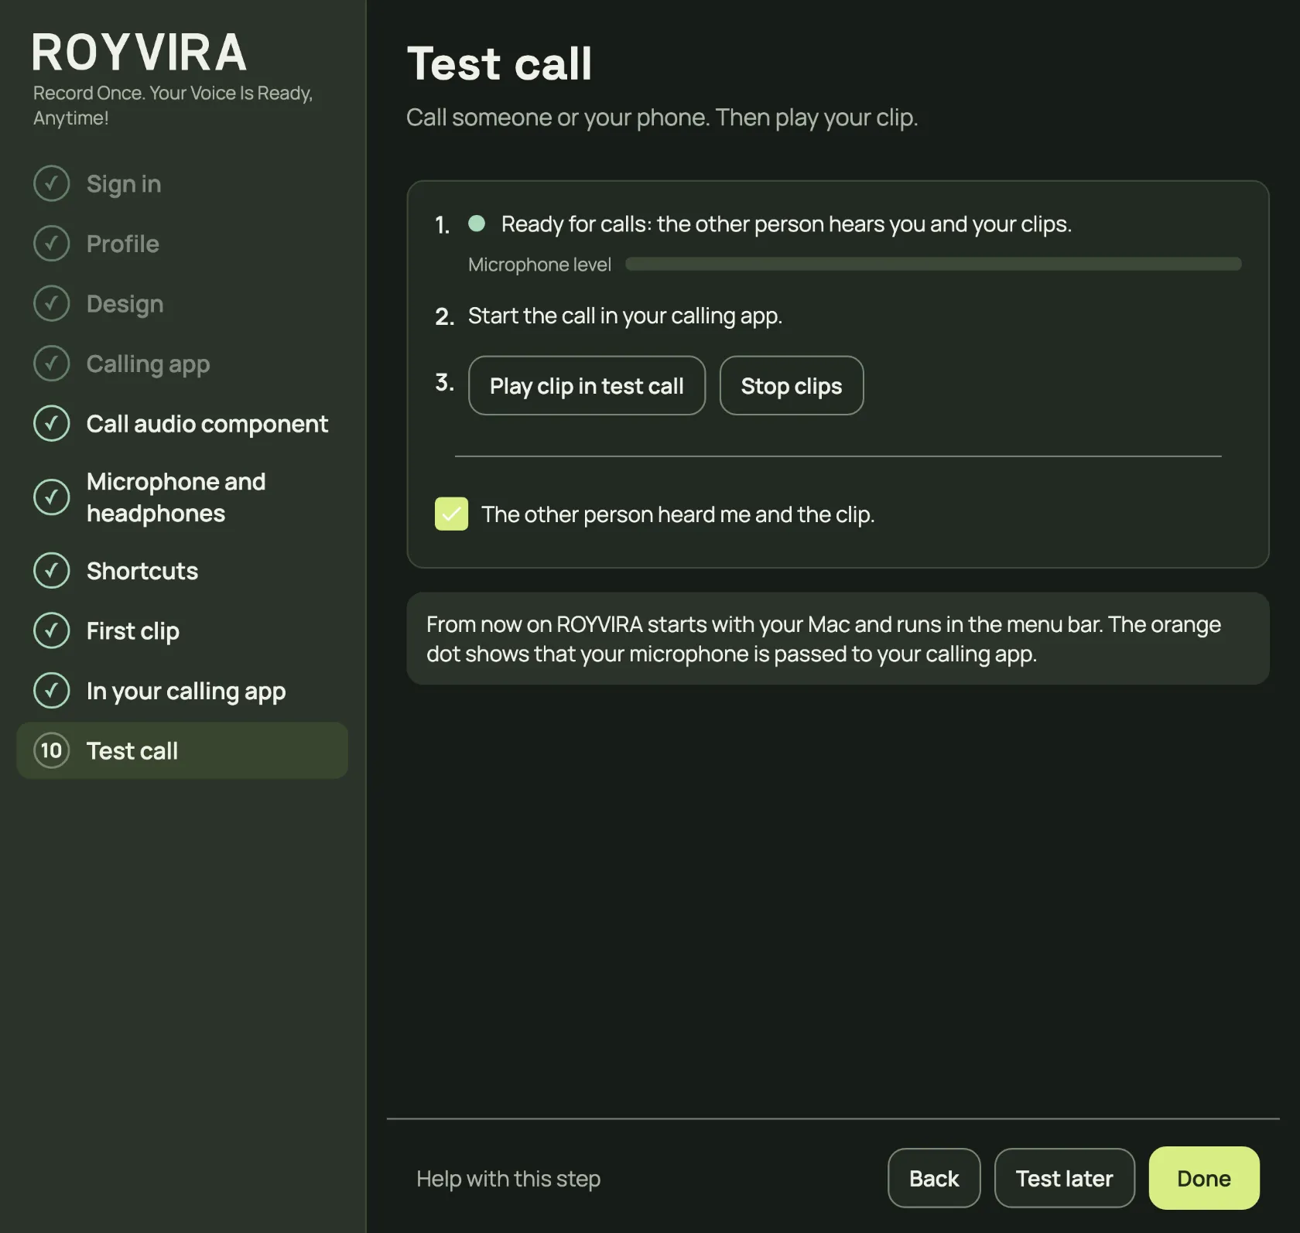
Task: Click 'Call someone or your phone' subtitle
Action: [662, 118]
